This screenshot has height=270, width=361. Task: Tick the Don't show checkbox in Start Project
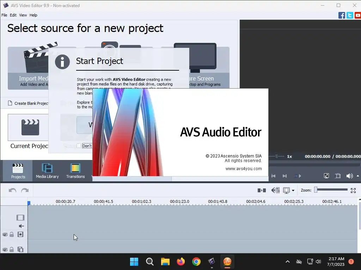79,146
